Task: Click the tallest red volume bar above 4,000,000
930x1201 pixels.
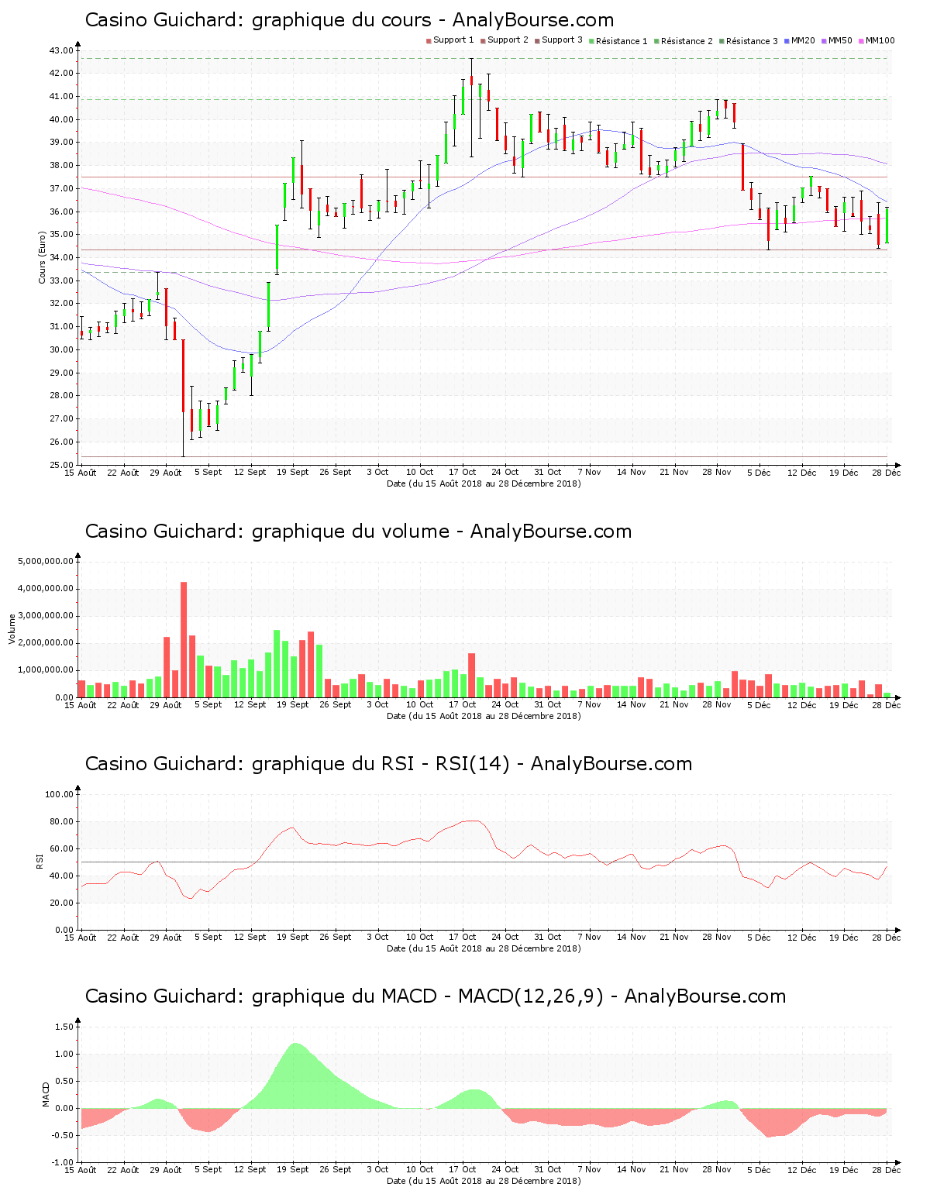Action: coord(184,639)
